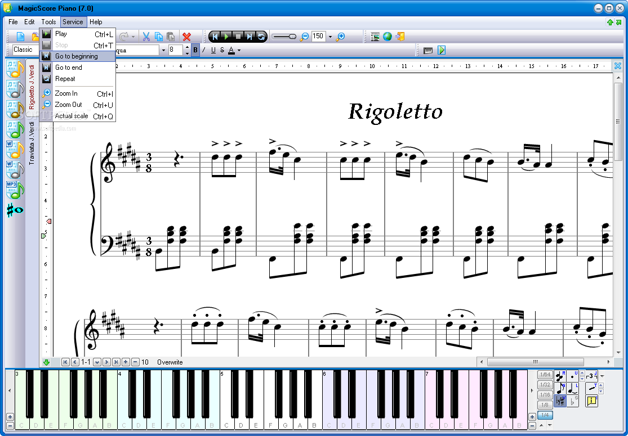The image size is (628, 436).
Task: Open the redo history dropdown arrow
Action: click(x=133, y=37)
